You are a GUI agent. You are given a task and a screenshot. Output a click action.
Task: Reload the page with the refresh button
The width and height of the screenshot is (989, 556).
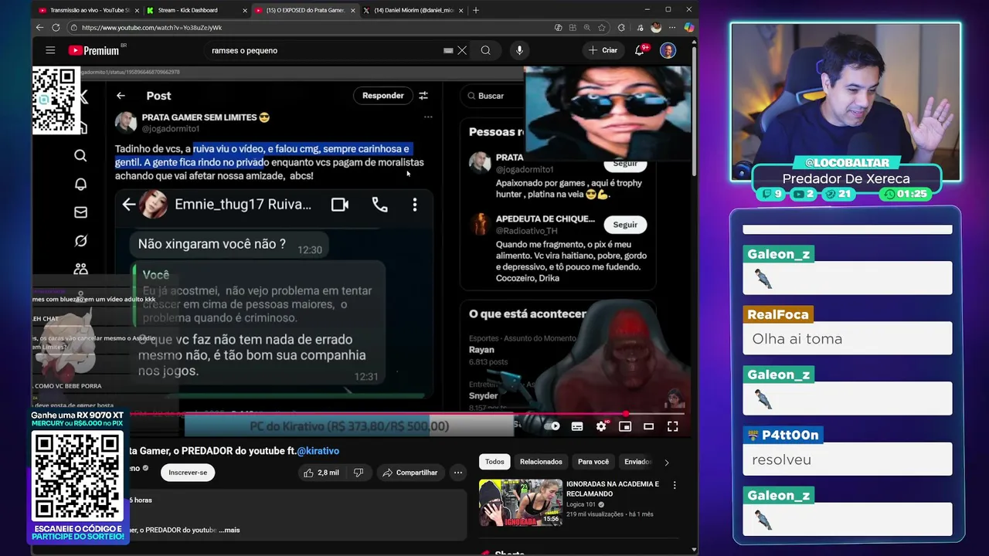point(56,27)
